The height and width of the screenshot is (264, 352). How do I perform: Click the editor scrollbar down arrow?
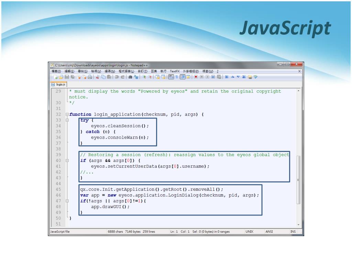tap(298, 224)
